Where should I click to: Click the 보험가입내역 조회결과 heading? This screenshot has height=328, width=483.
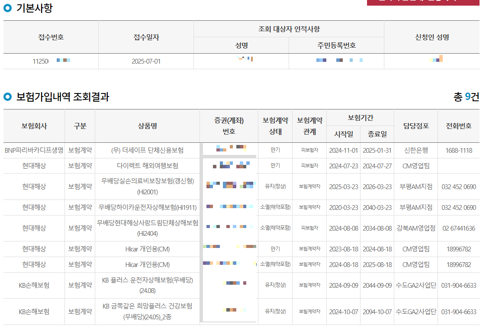click(62, 96)
